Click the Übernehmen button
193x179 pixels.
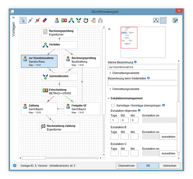click(x=126, y=166)
